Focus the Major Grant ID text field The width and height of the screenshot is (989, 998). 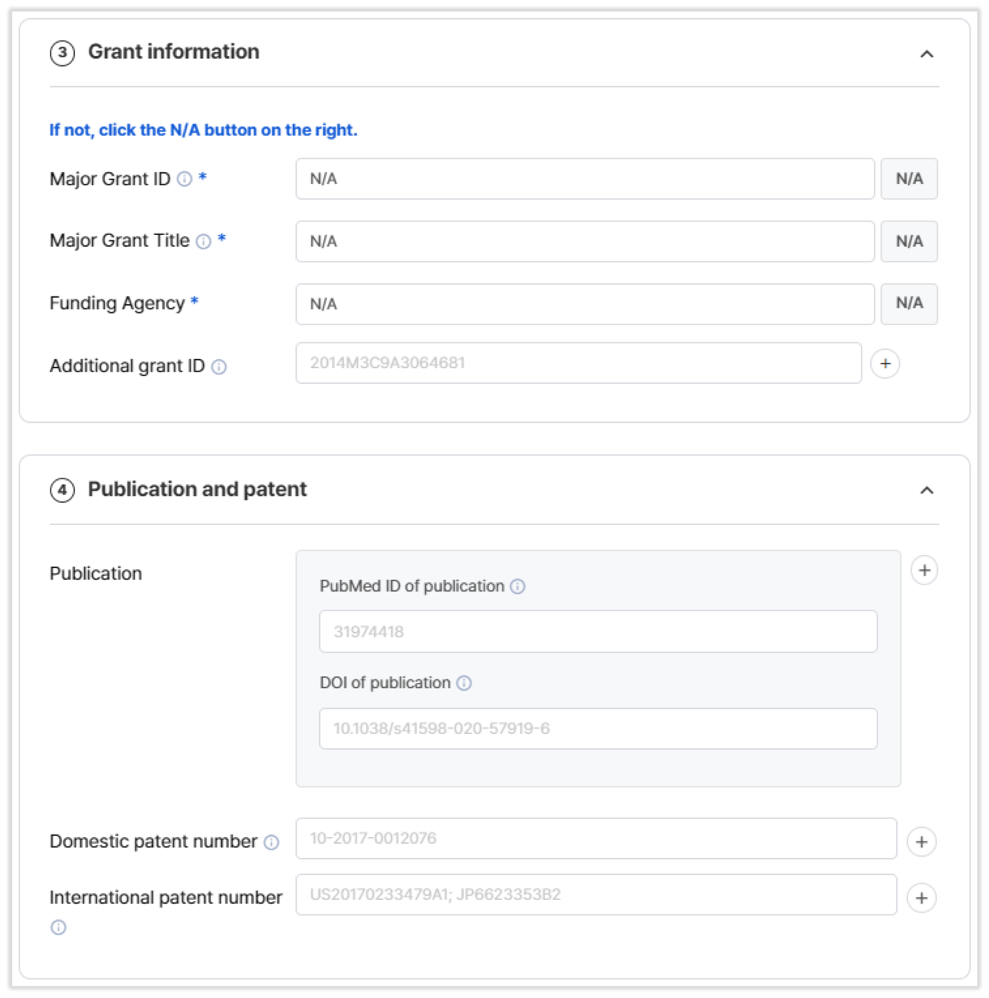(584, 179)
